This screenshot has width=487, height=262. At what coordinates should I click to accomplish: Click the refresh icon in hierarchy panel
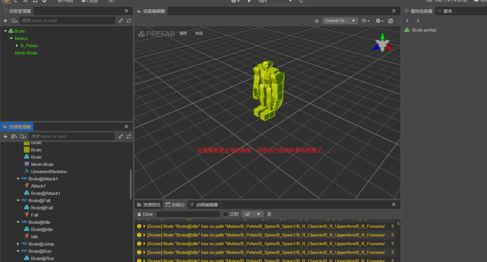(x=129, y=21)
